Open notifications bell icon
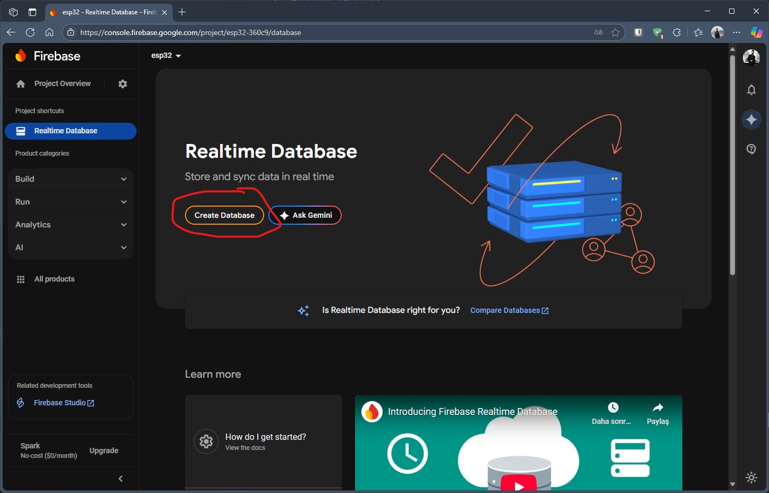Viewport: 769px width, 493px height. click(751, 90)
